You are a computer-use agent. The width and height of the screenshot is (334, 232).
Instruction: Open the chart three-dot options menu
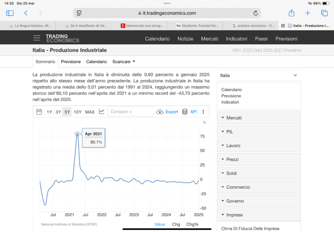[x=203, y=112]
